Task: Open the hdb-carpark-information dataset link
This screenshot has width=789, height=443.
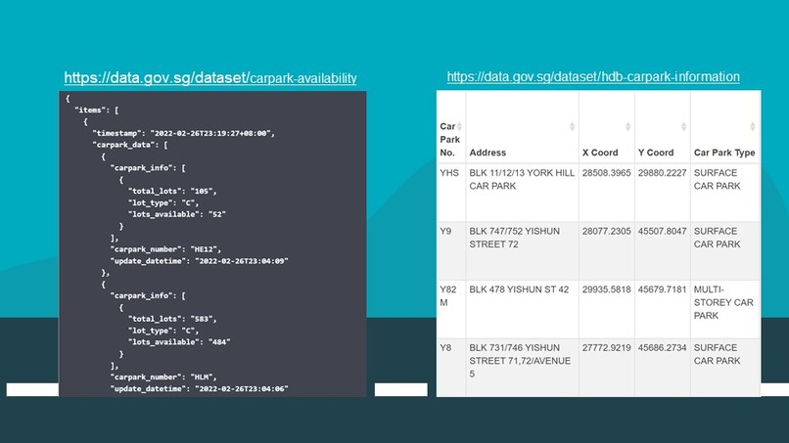Action: [593, 77]
